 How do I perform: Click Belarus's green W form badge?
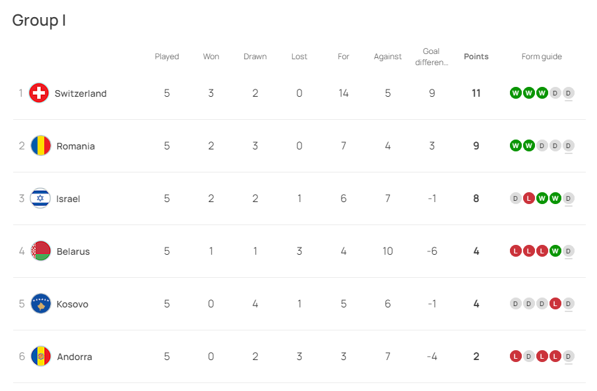[x=555, y=251]
